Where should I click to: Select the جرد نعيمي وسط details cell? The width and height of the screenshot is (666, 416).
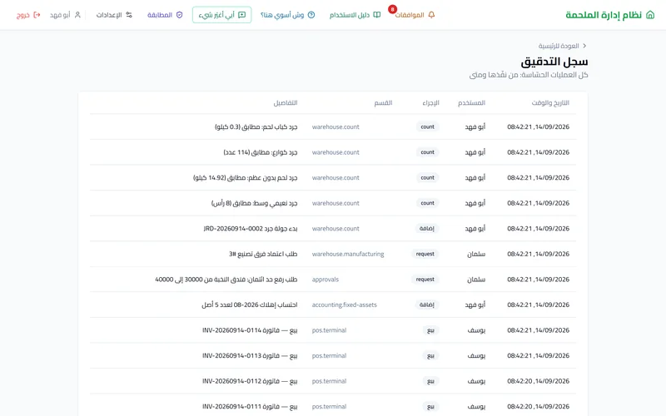pos(255,203)
